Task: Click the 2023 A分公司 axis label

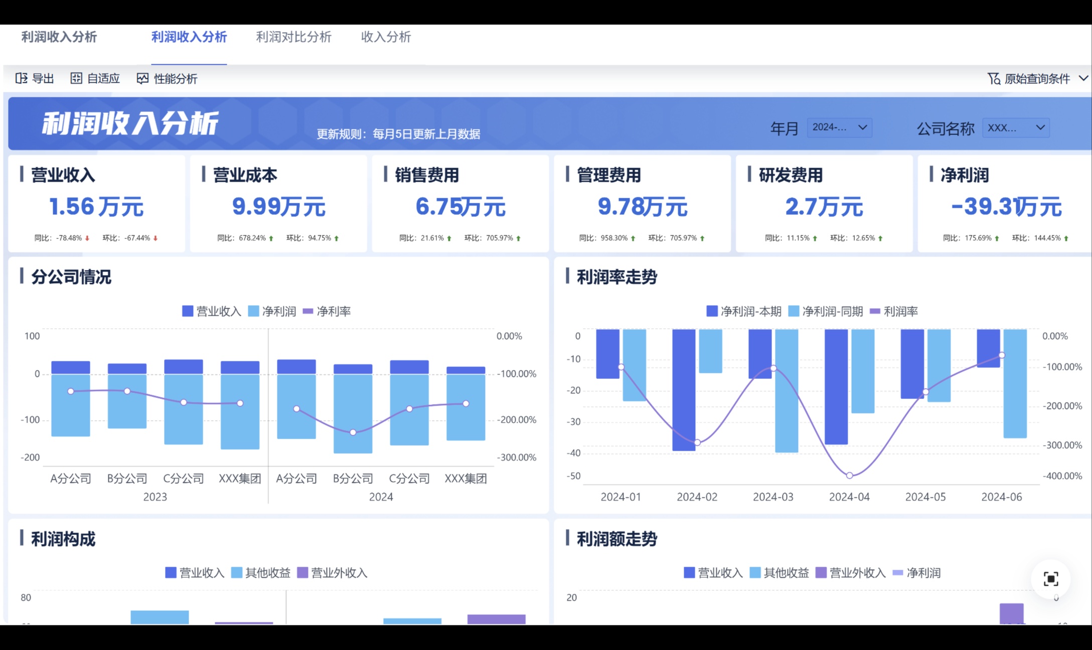Action: pyautogui.click(x=71, y=478)
